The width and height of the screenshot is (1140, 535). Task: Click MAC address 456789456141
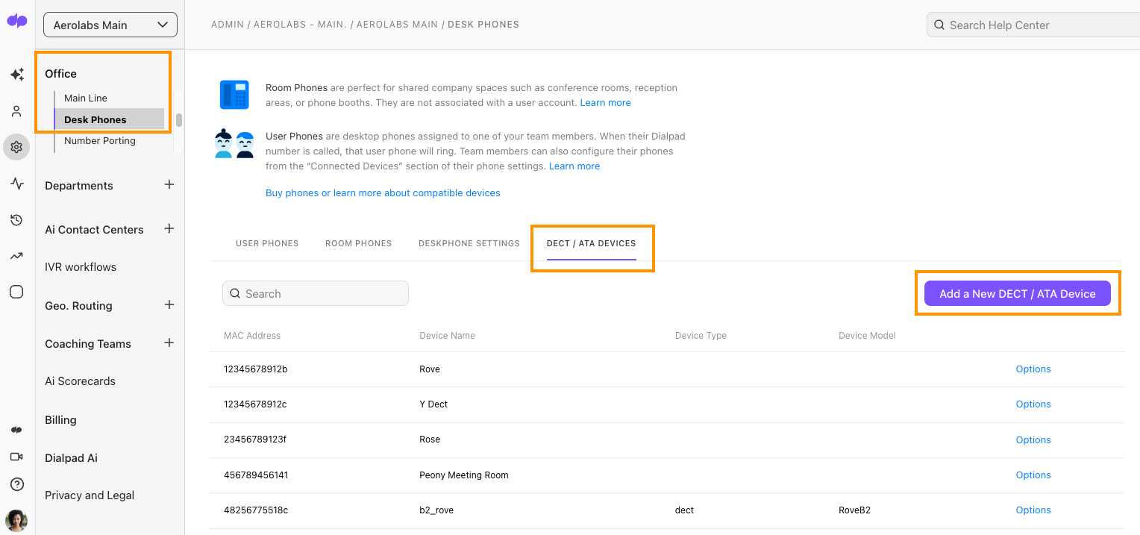[256, 475]
